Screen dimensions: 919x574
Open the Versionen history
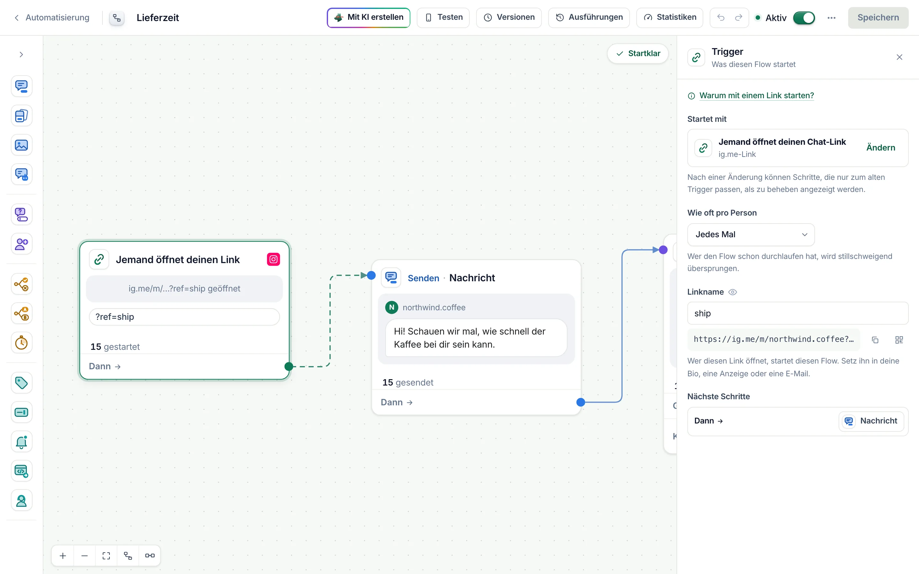tap(509, 18)
